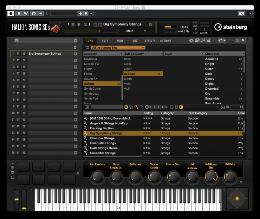Switch to the MIDI tab
260x219 pixels.
point(120,41)
